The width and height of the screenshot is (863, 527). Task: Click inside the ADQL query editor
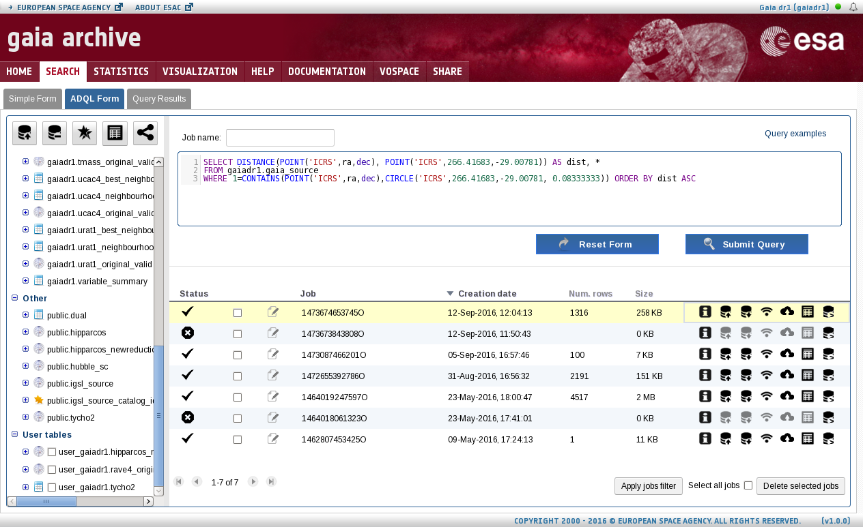[x=509, y=189]
